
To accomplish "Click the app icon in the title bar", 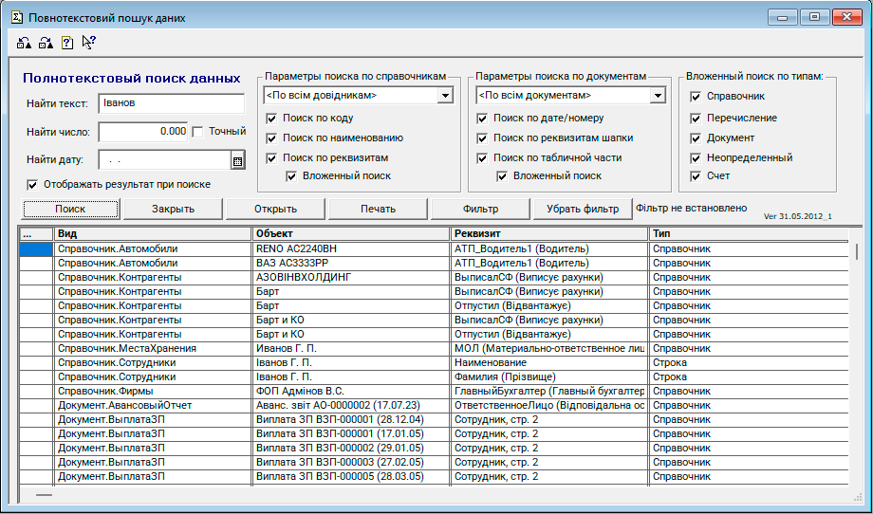I will [16, 18].
